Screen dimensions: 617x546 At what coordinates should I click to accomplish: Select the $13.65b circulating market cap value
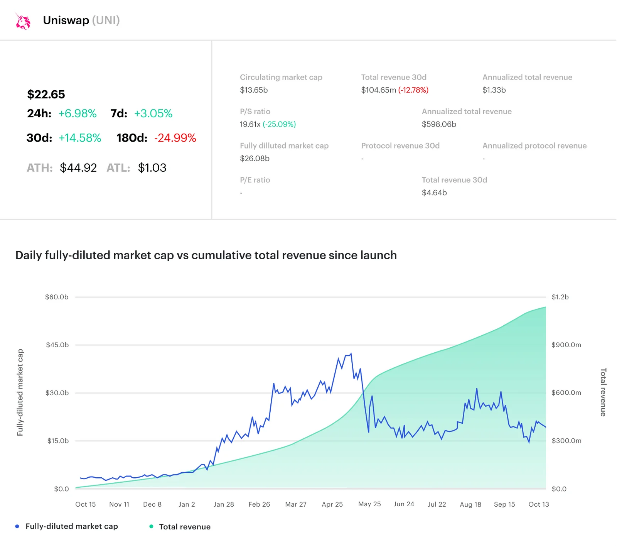pyautogui.click(x=254, y=90)
